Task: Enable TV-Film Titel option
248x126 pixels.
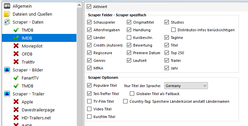Action: (89, 101)
